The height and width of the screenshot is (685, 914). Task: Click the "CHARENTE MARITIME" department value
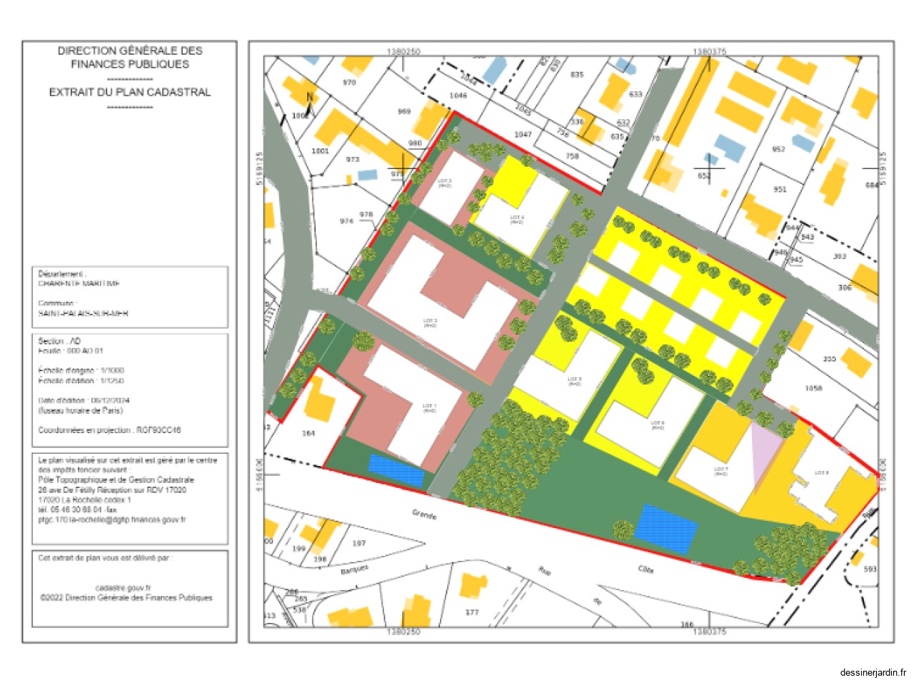pyautogui.click(x=79, y=283)
